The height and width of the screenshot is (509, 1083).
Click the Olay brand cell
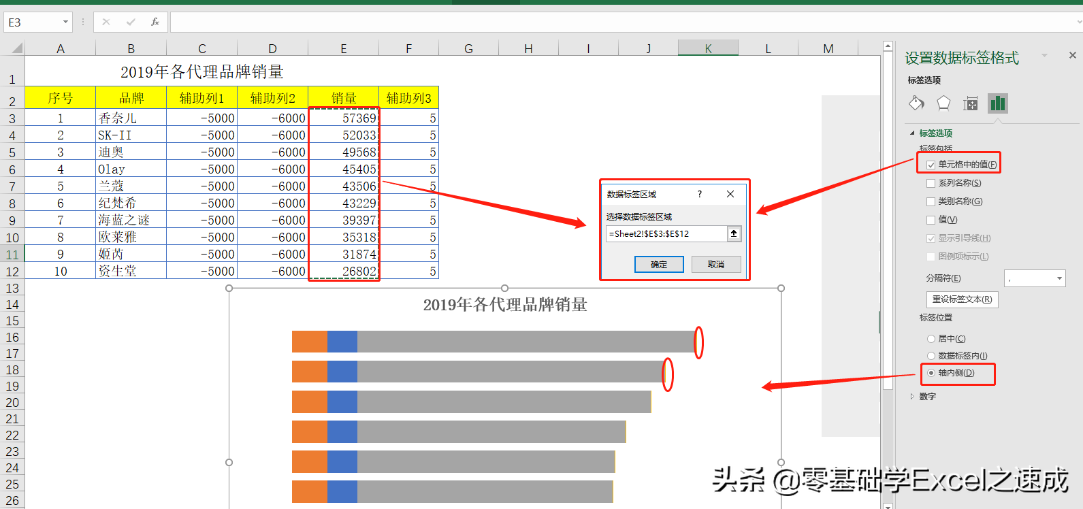[131, 169]
